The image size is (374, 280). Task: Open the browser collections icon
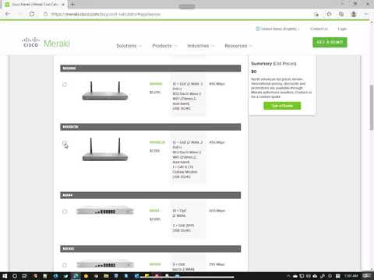point(341,14)
